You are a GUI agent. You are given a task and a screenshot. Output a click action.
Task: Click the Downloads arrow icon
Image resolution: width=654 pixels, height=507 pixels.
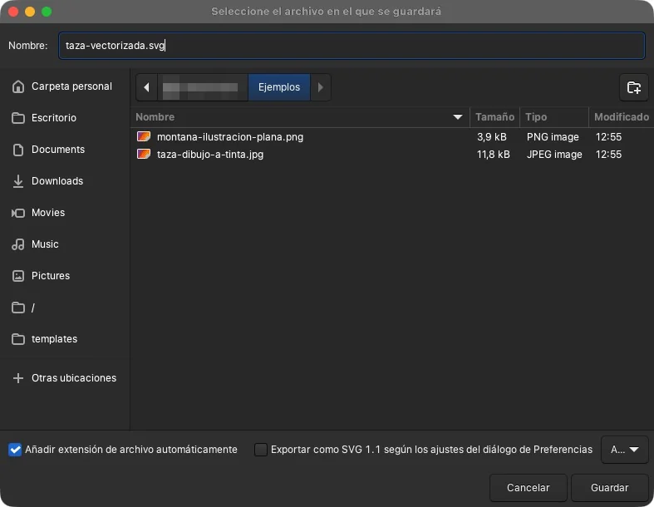tap(18, 181)
